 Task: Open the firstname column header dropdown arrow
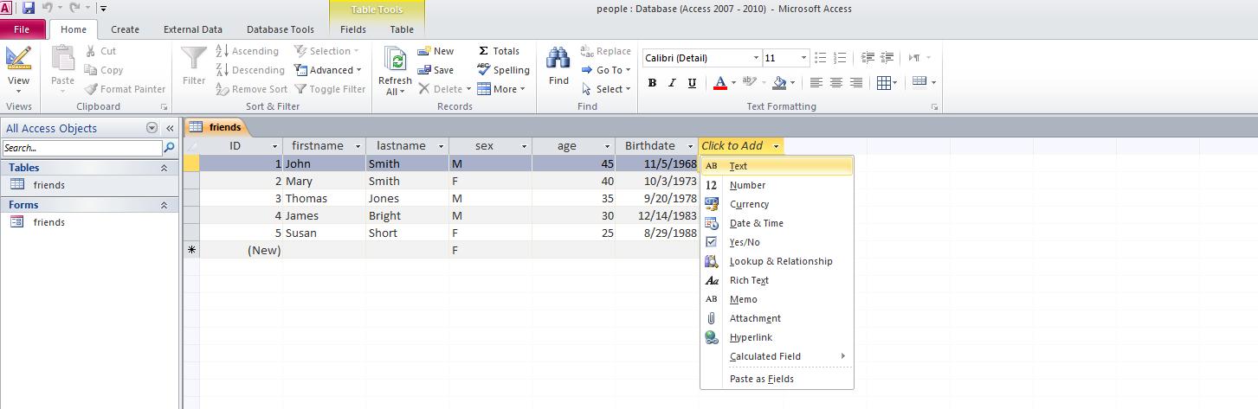pos(358,146)
